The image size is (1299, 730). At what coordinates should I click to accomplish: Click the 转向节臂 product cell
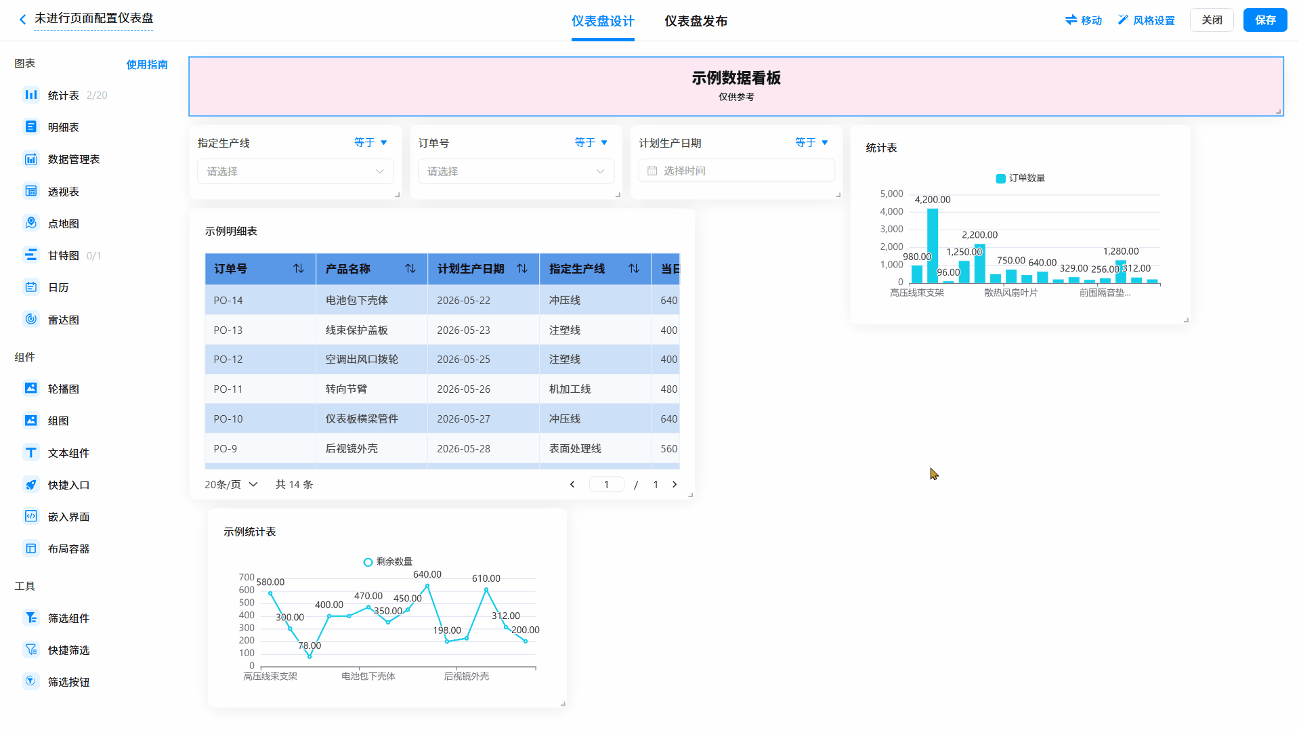(372, 389)
